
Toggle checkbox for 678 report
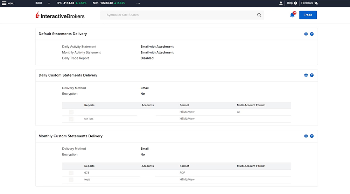71,173
